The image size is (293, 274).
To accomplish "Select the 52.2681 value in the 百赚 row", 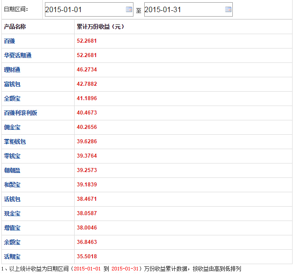I will pyautogui.click(x=87, y=41).
